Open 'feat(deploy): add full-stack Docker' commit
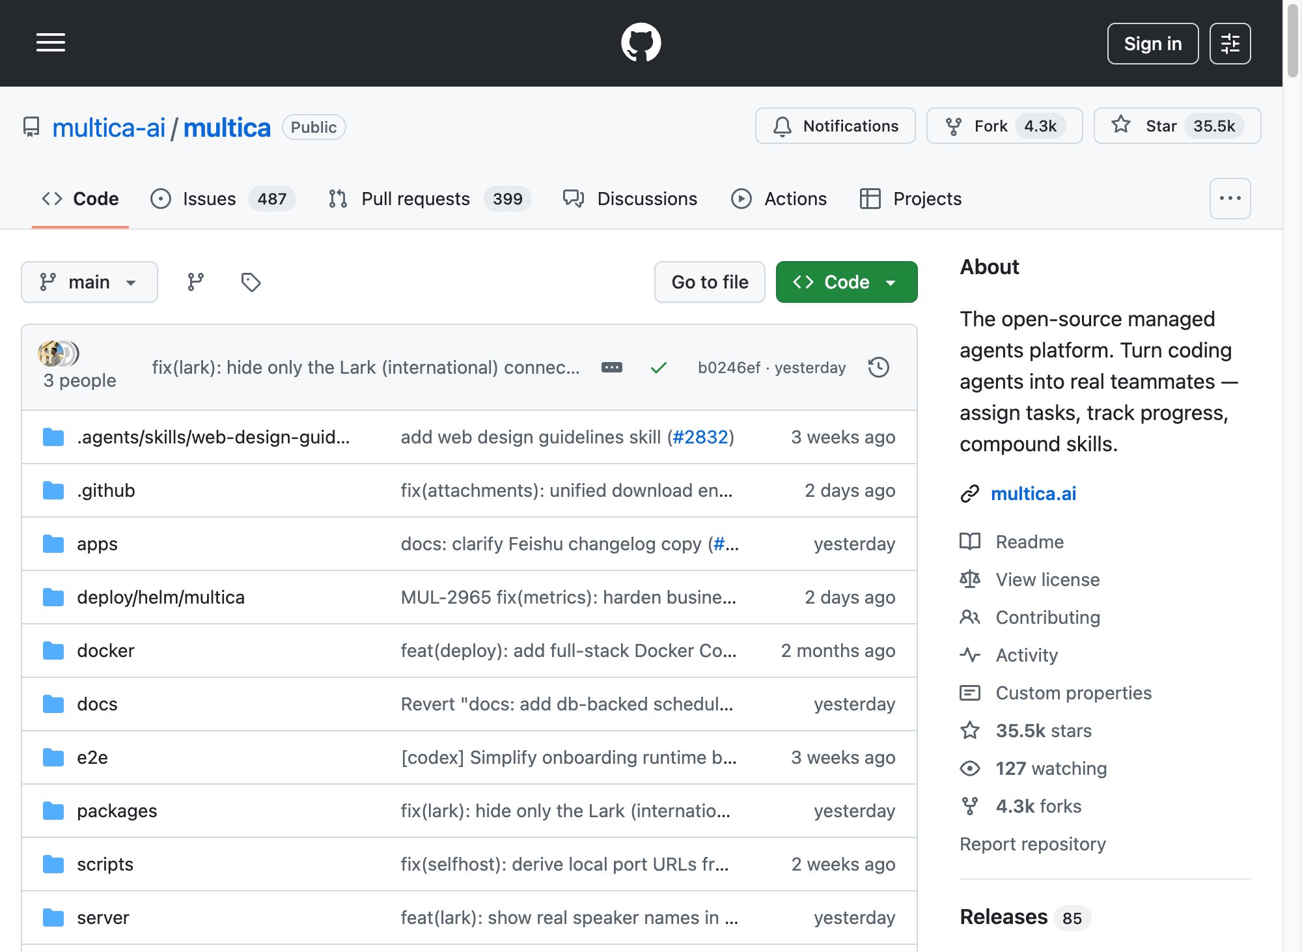This screenshot has width=1302, height=952. tap(568, 651)
